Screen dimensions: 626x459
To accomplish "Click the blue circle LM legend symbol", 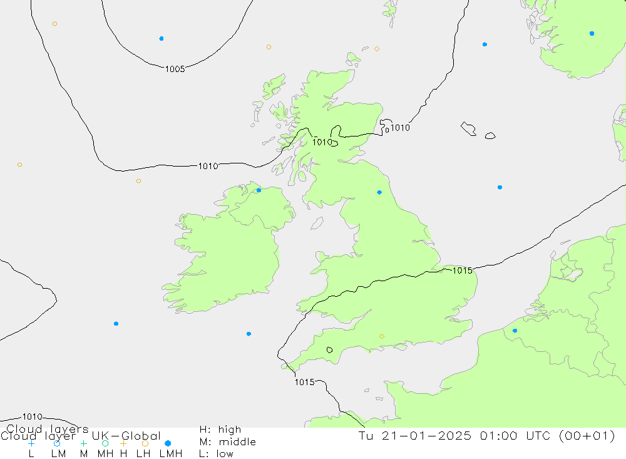I will click(x=57, y=443).
